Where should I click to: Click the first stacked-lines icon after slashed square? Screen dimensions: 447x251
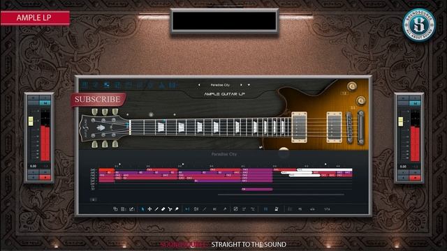coord(244,209)
